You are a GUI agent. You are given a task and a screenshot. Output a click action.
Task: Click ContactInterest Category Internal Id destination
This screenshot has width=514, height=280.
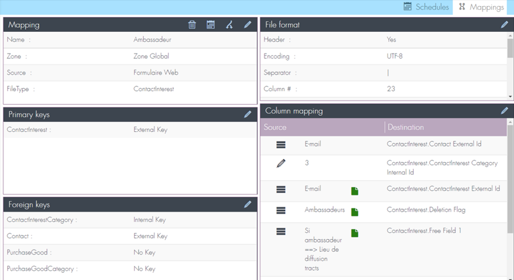click(442, 167)
